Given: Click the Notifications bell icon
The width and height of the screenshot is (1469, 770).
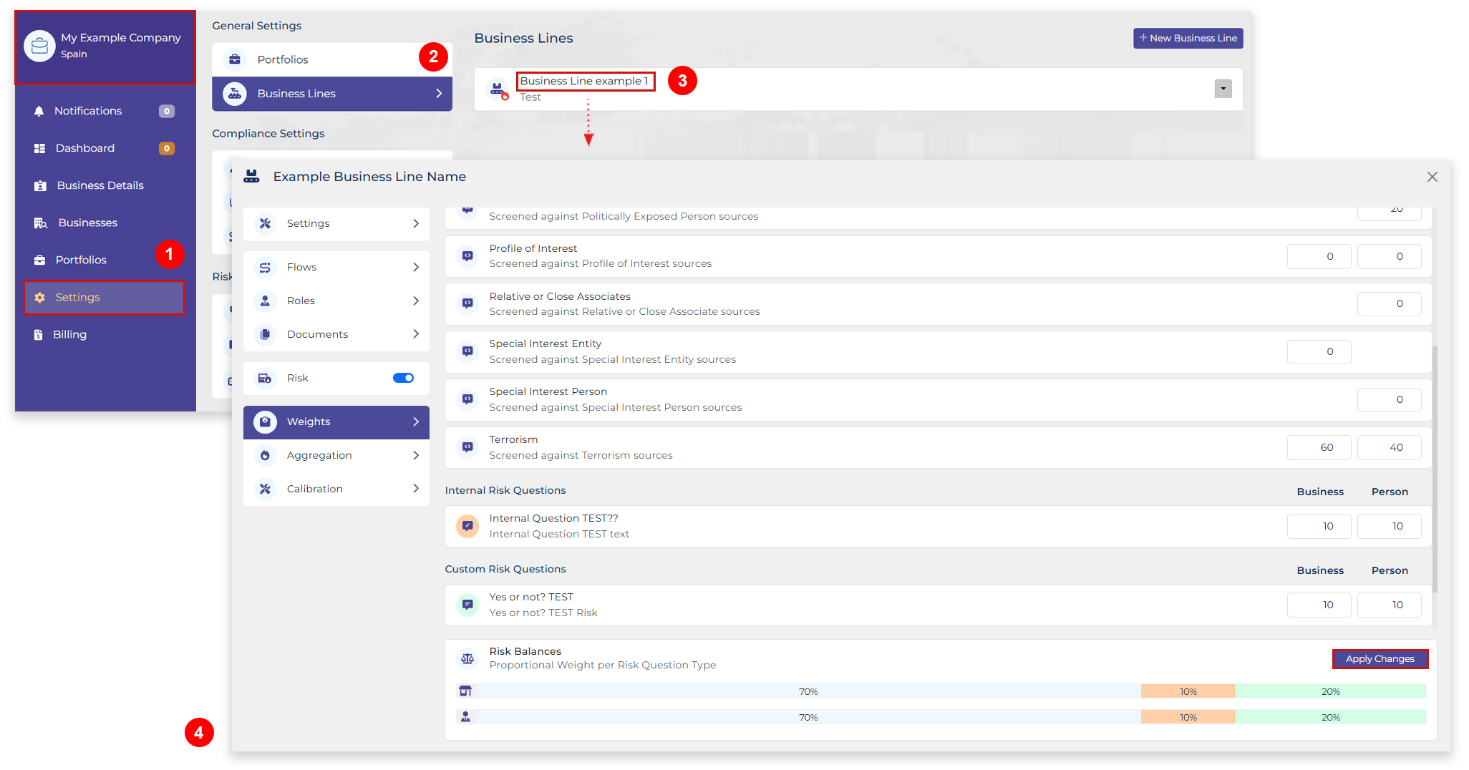Looking at the screenshot, I should pyautogui.click(x=39, y=111).
